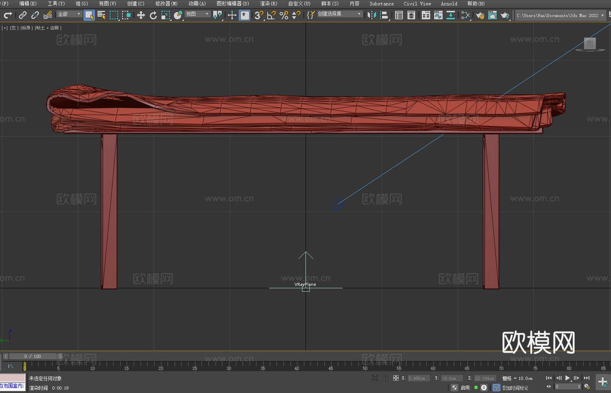This screenshot has width=611, height=393.
Task: Open Render Setup teapot gear icon
Action: click(480, 15)
